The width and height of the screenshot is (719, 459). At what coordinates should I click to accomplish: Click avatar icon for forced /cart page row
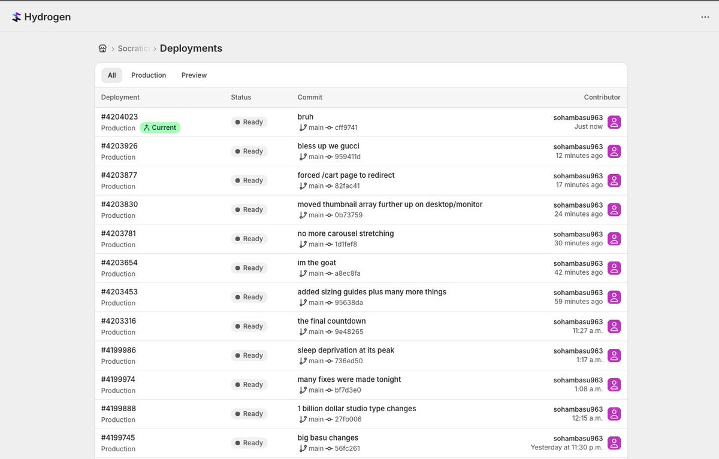614,181
